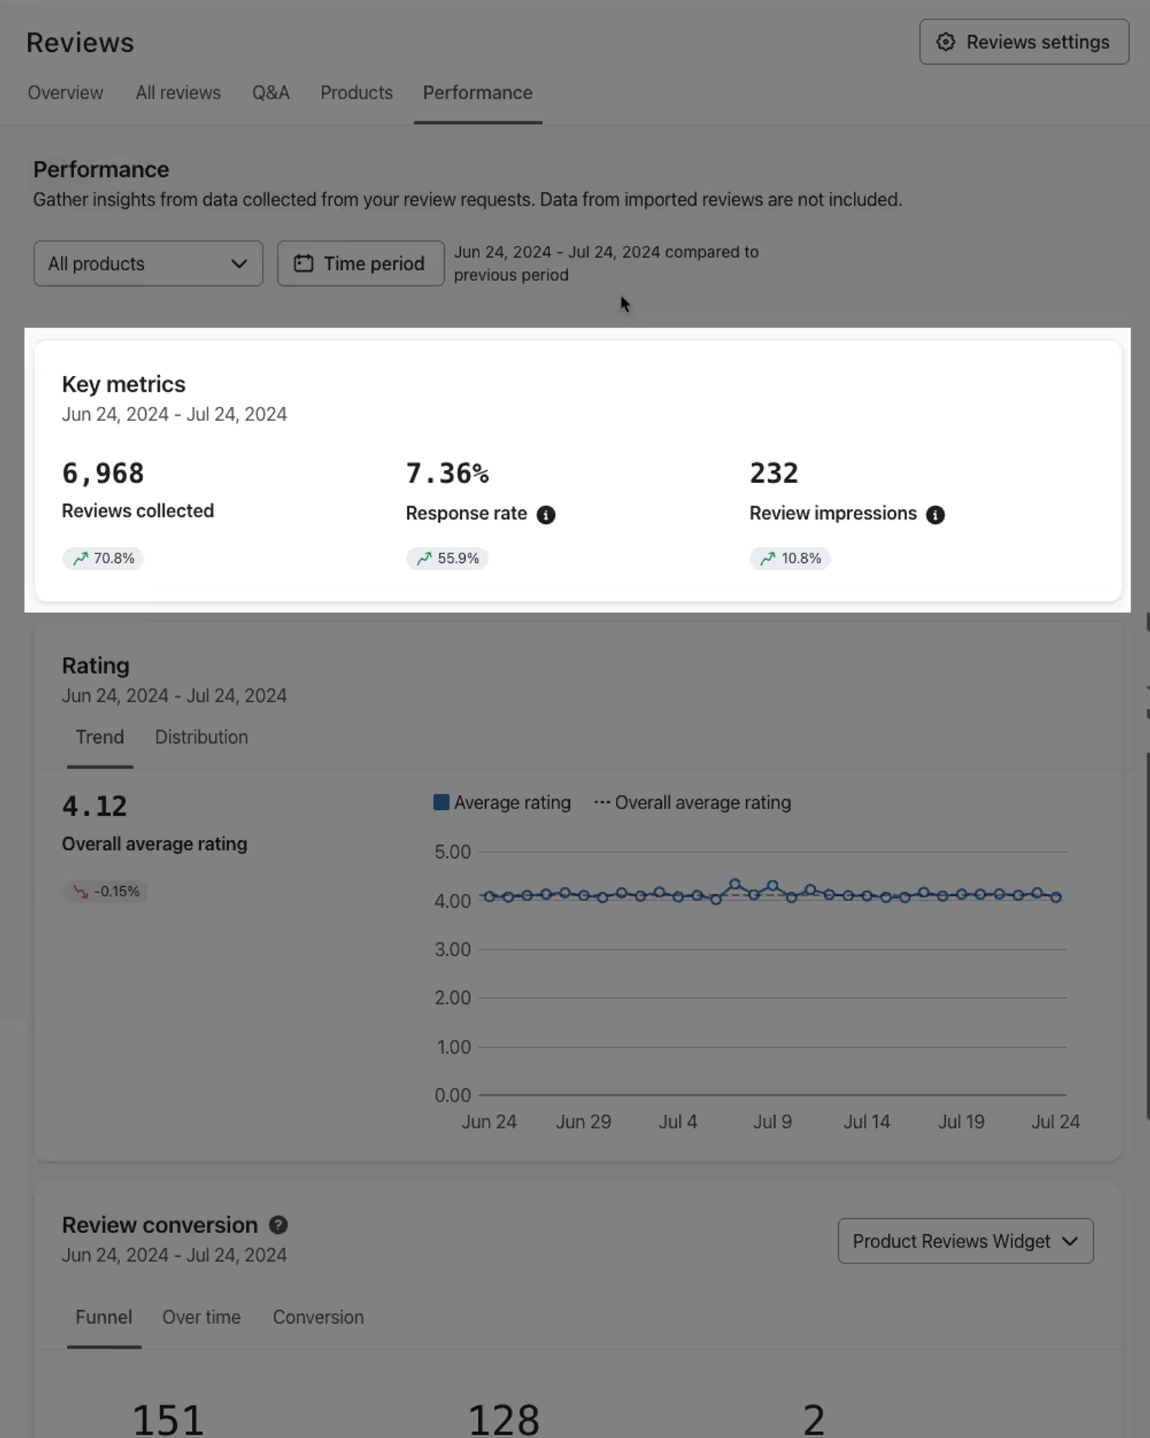Click the 128 funnel value
The image size is (1150, 1438).
pyautogui.click(x=504, y=1421)
